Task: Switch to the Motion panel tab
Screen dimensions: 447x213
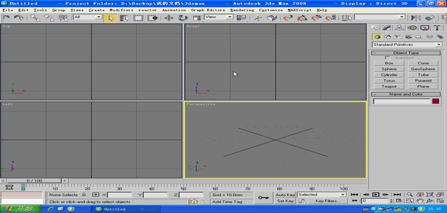Action: (x=412, y=28)
